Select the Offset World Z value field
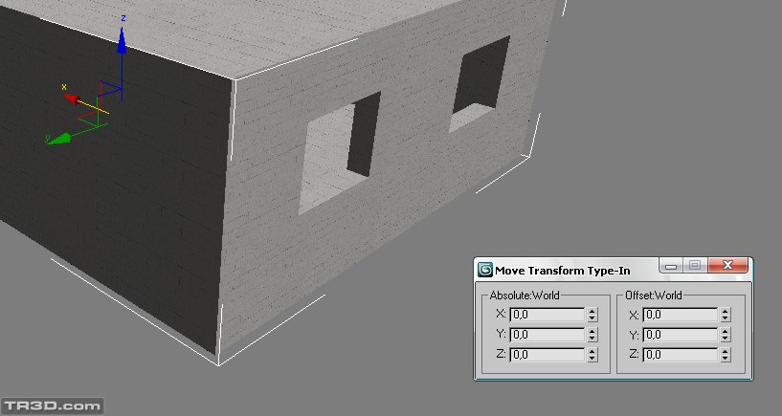 (680, 354)
